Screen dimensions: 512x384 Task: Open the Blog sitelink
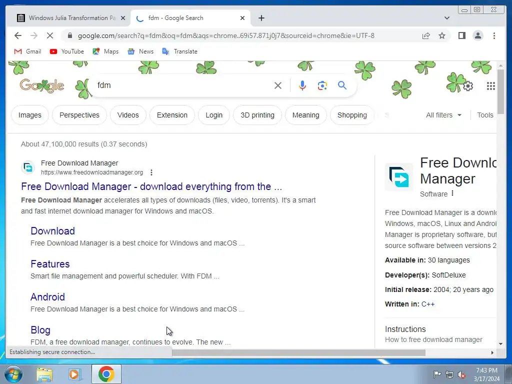point(40,330)
